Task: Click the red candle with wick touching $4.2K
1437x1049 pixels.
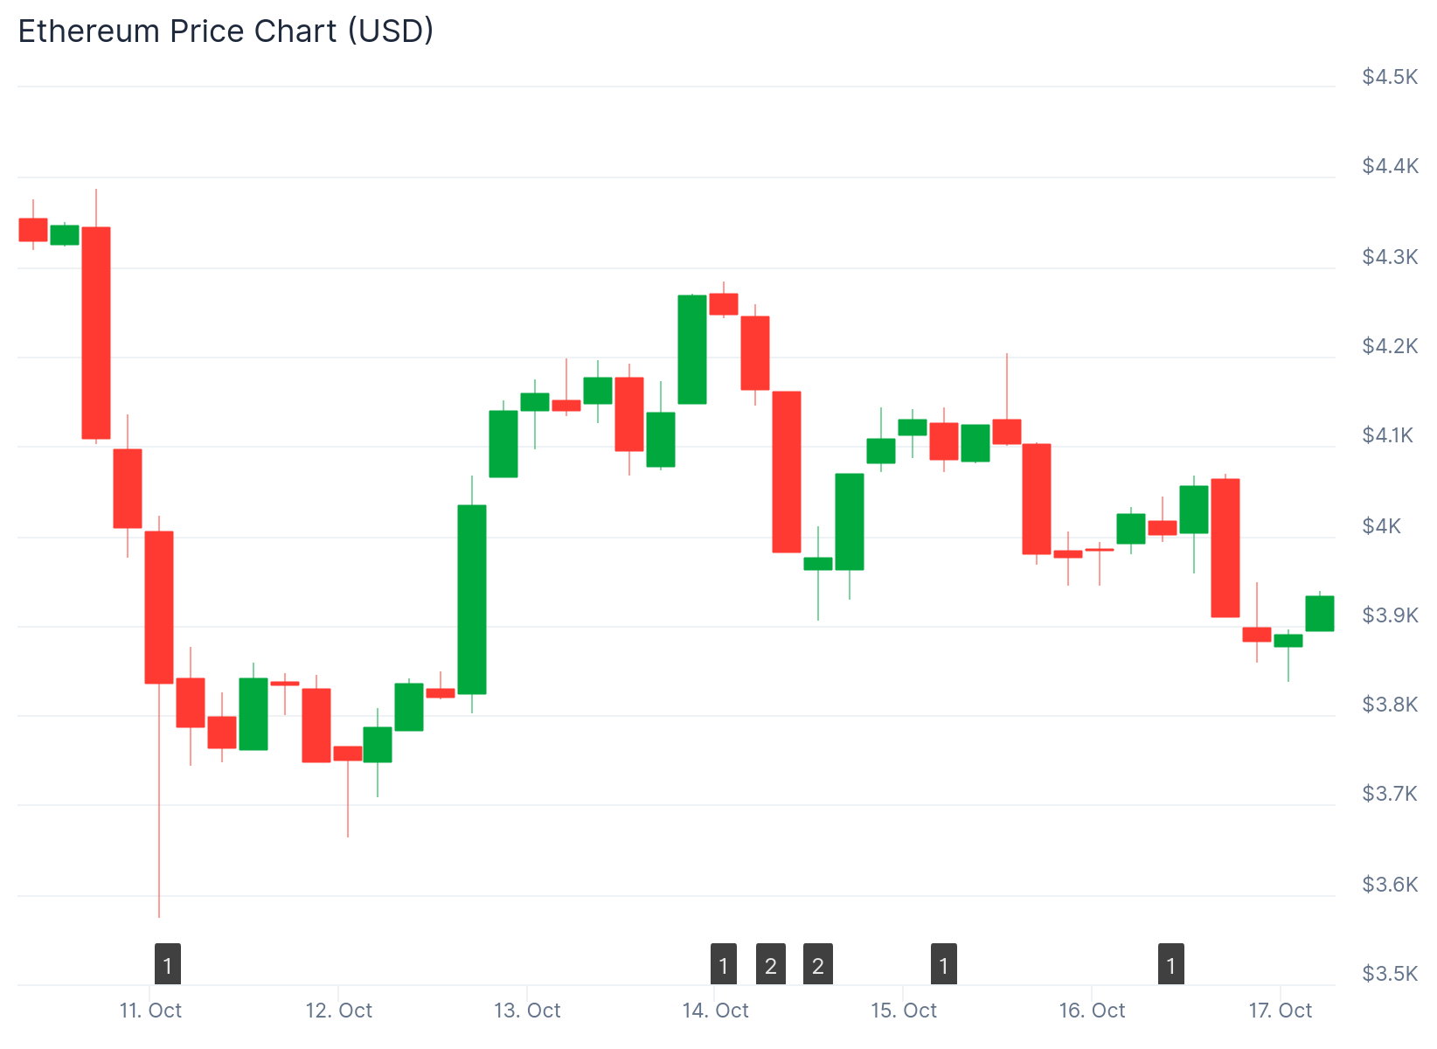Action: pyautogui.click(x=1007, y=431)
